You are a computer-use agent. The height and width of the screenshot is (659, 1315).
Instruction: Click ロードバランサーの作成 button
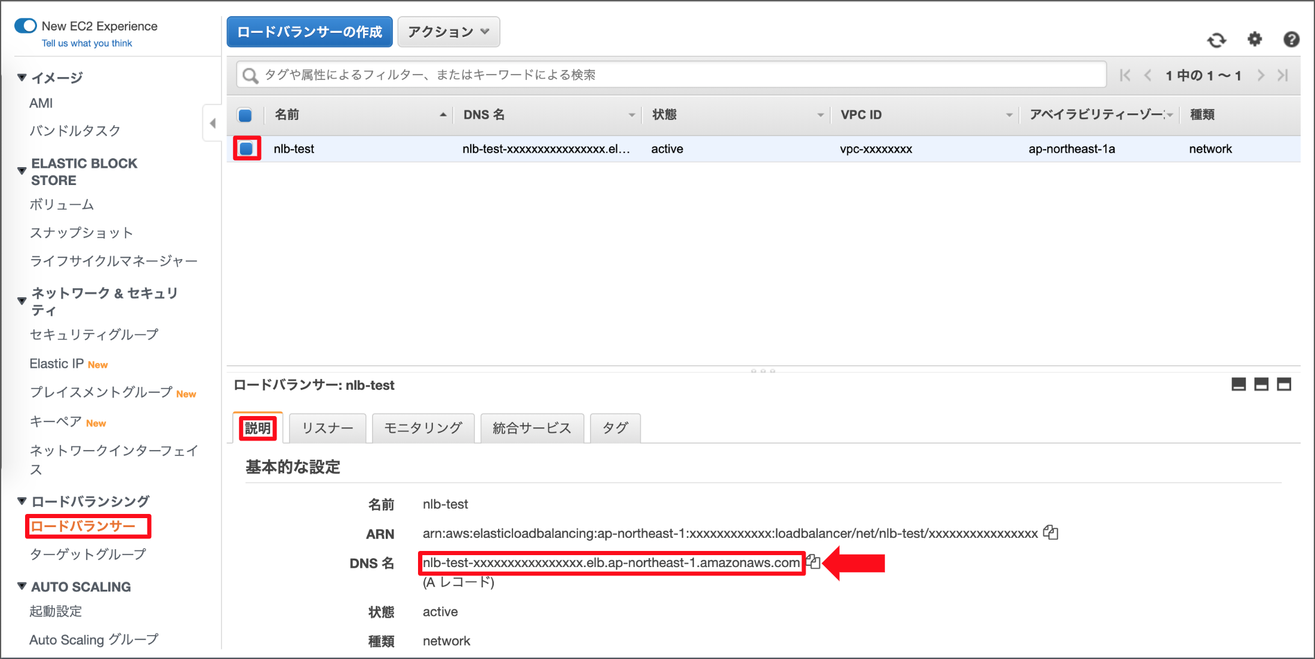[x=309, y=32]
